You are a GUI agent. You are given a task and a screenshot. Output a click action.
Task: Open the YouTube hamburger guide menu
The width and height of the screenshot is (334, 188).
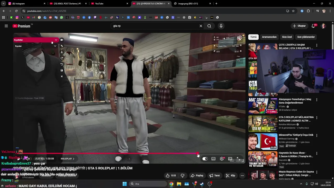(x=6, y=26)
